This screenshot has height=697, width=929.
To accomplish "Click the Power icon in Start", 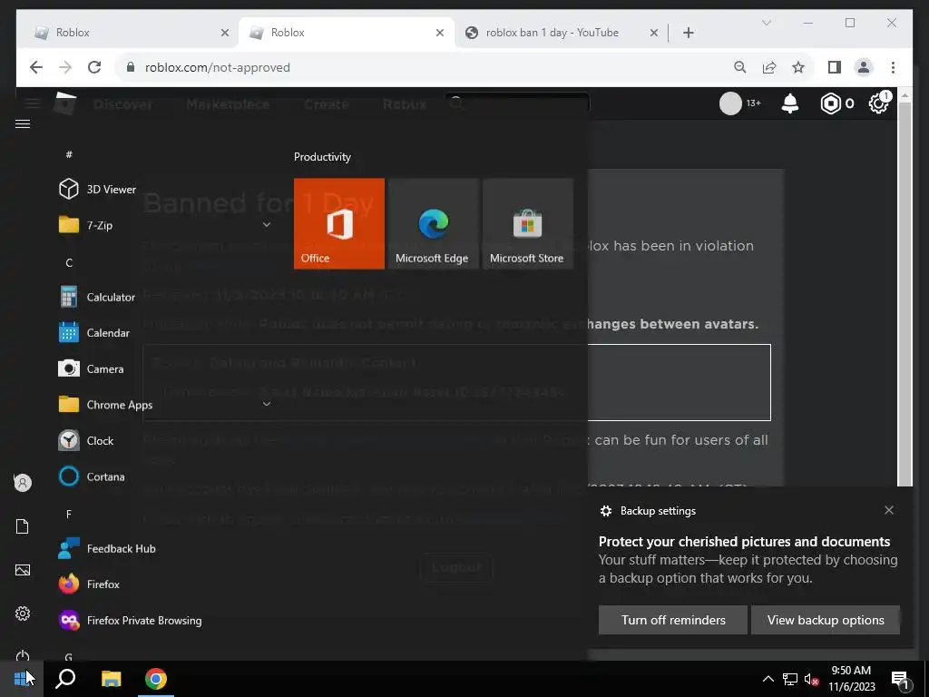I will pos(23,655).
